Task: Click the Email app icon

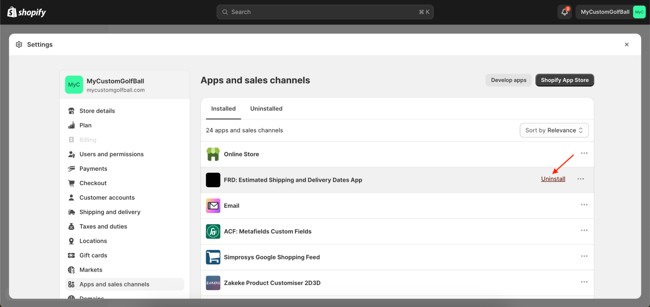Action: click(x=213, y=206)
